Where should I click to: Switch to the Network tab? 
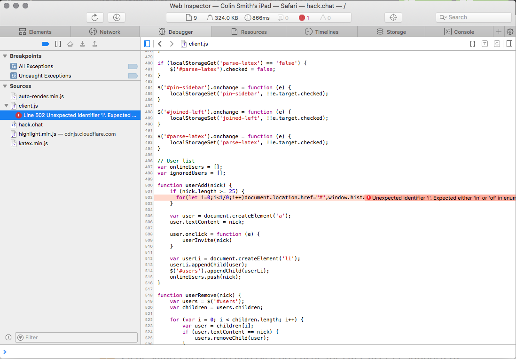point(105,32)
